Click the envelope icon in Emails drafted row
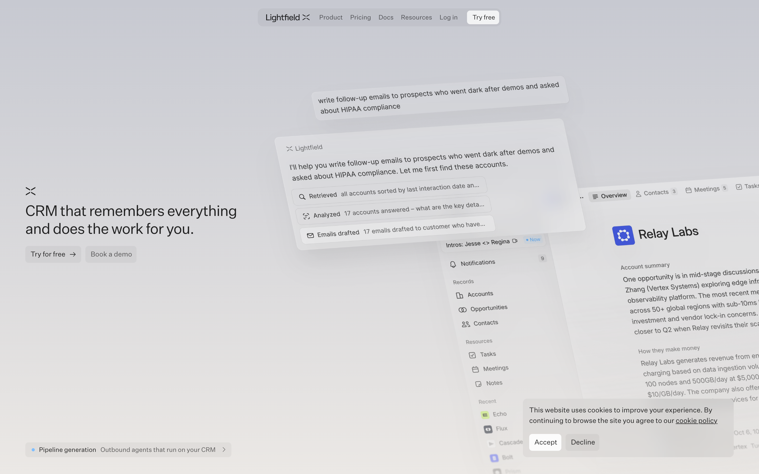759x474 pixels. pos(310,235)
